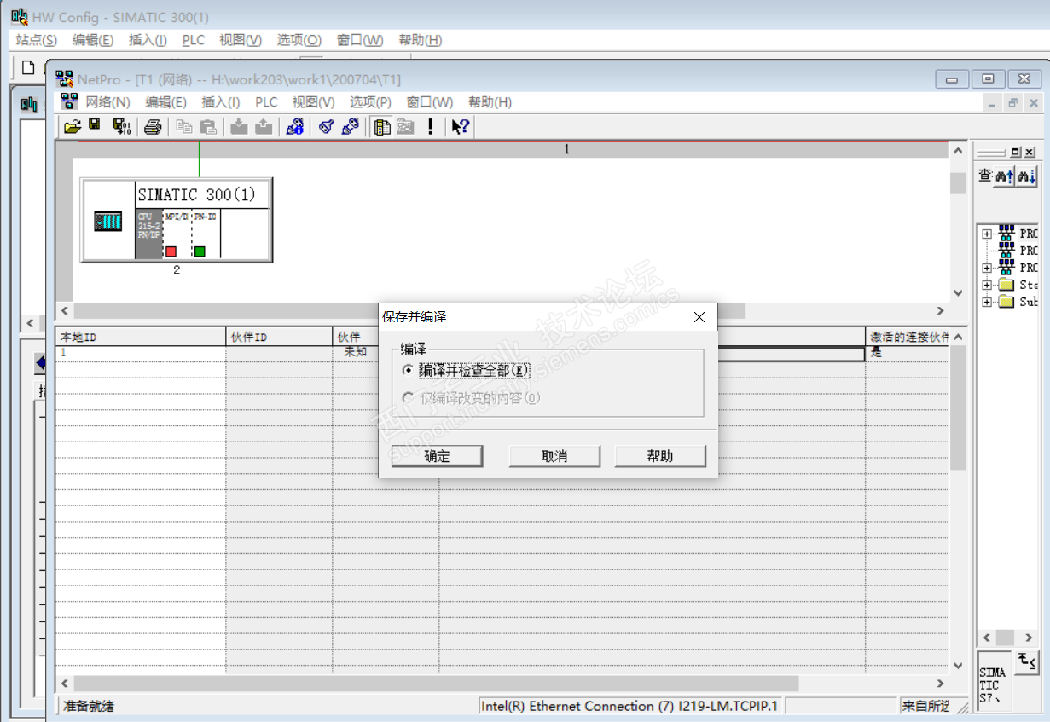Close the 保存并编译 dialog with its X
Viewport: 1050px width, 722px height.
(699, 316)
